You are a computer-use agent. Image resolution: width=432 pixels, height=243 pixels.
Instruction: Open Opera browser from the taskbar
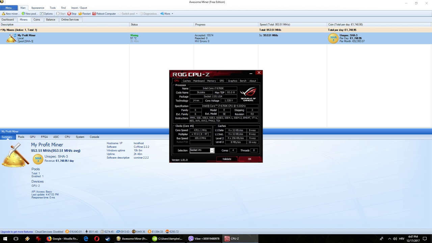[x=97, y=239]
